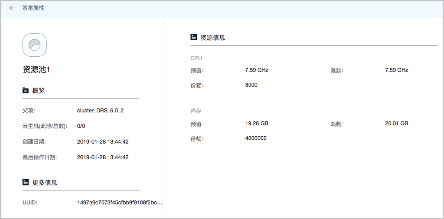Click the 创建日期 timestamp value

pos(103,142)
